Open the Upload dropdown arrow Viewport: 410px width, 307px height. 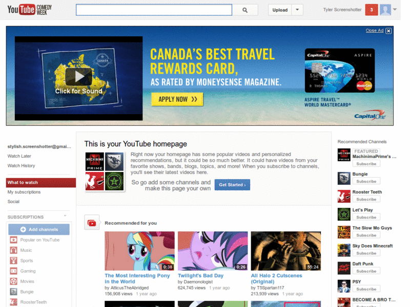tap(297, 10)
